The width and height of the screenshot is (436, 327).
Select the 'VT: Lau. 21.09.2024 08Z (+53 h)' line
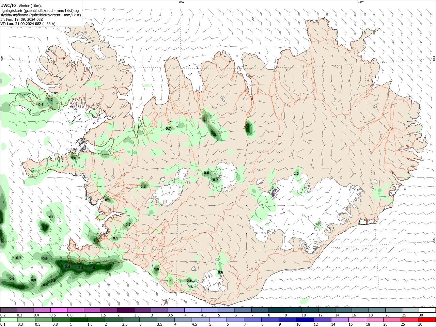28,24
